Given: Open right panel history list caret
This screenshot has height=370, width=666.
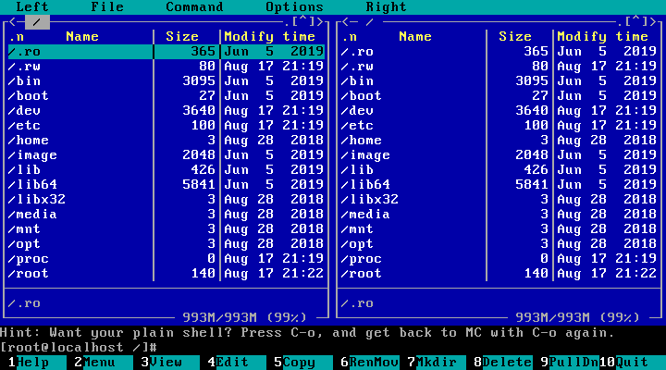Looking at the screenshot, I should (x=635, y=20).
